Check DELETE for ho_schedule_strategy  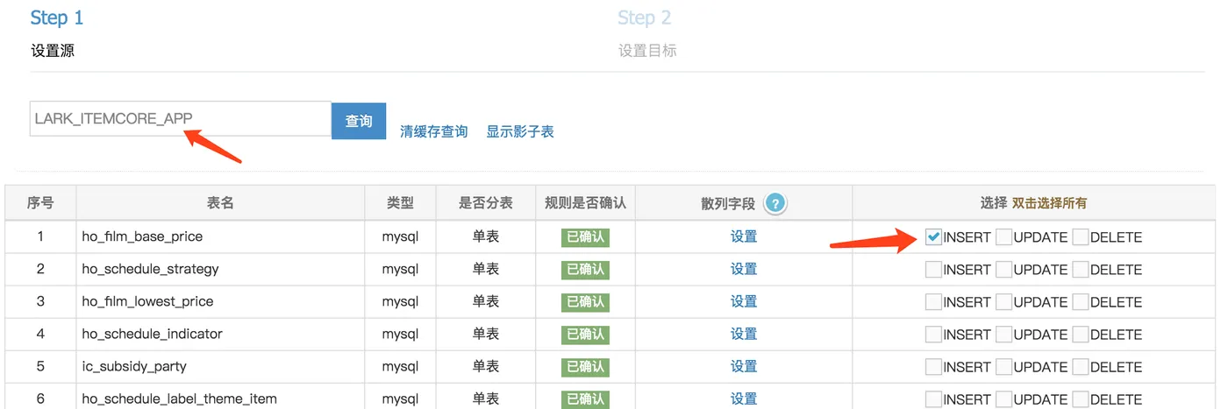(x=1080, y=270)
